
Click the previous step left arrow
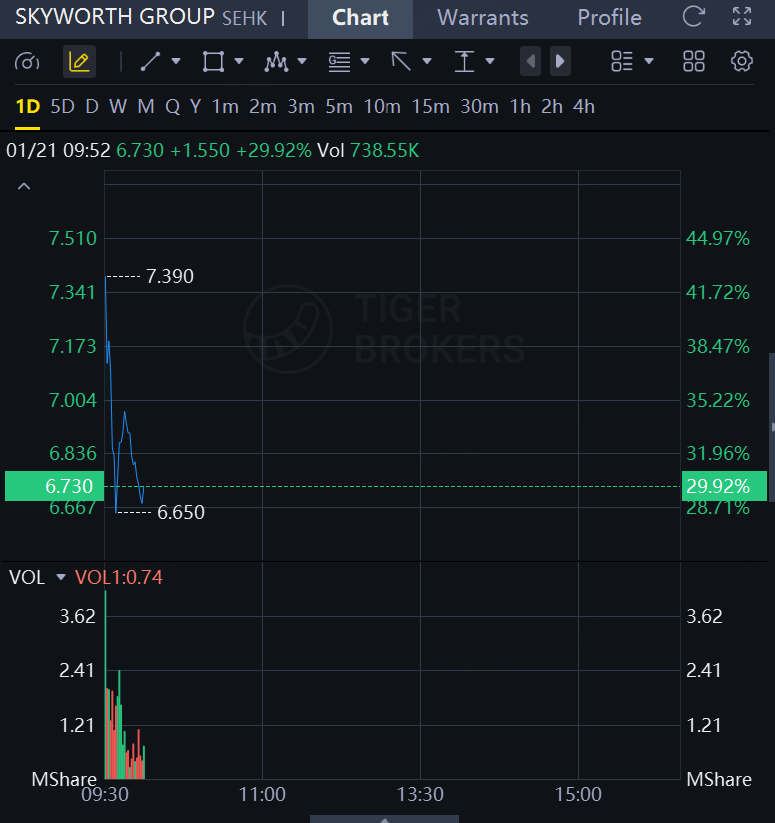530,61
